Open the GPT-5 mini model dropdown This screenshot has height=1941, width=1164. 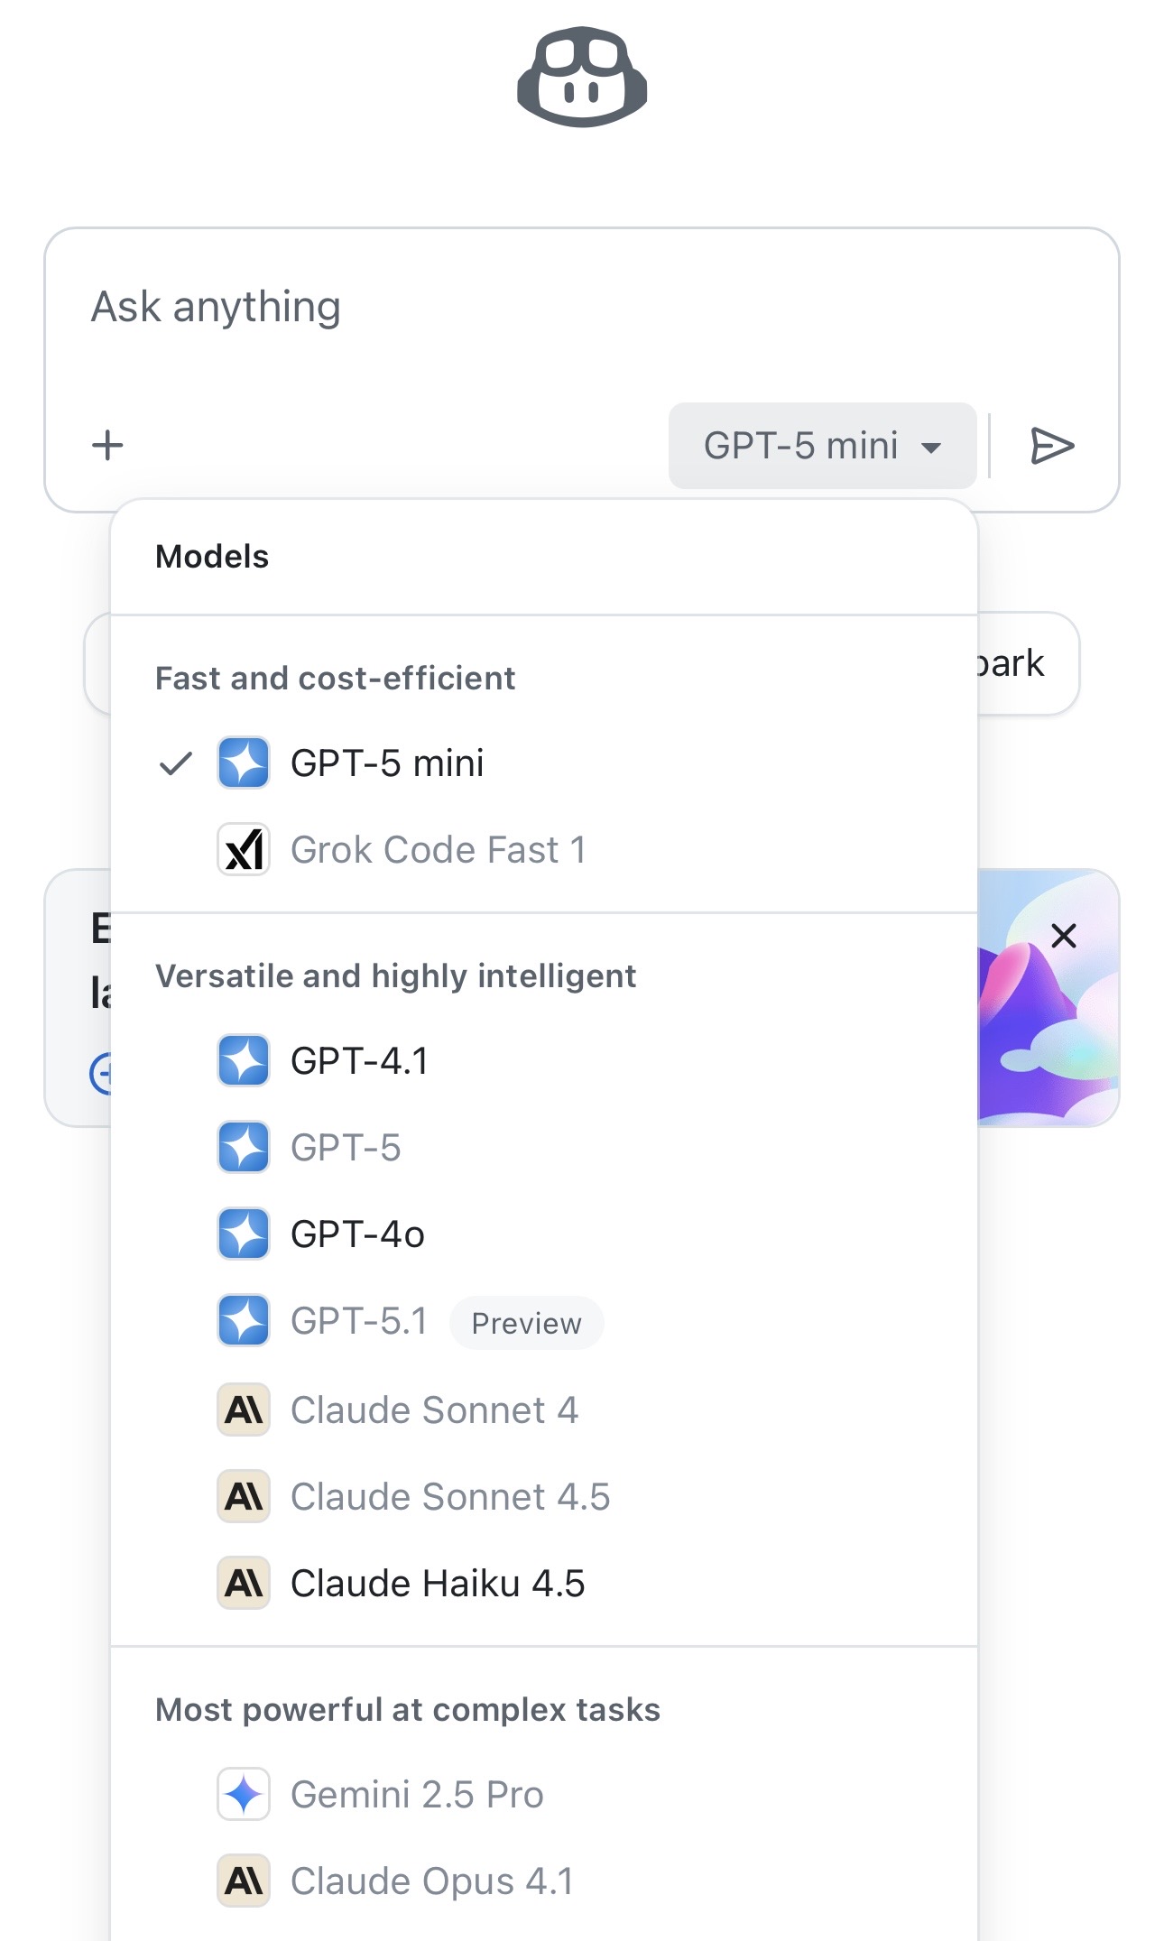point(822,446)
